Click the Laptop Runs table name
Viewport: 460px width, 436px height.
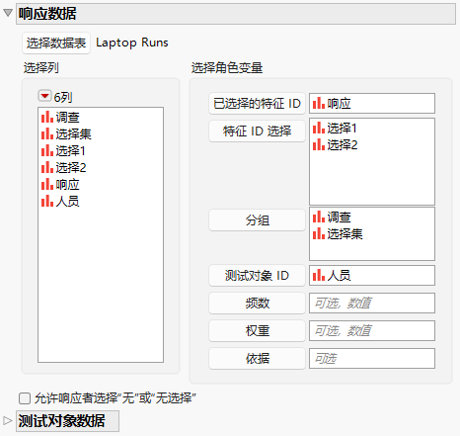pyautogui.click(x=132, y=43)
